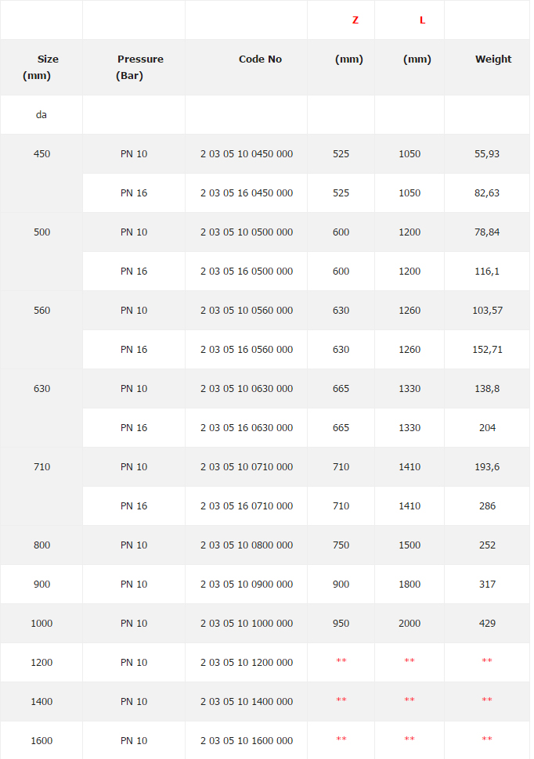Select code 2 03 05 10 0450 000
The height and width of the screenshot is (759, 534).
tap(247, 154)
